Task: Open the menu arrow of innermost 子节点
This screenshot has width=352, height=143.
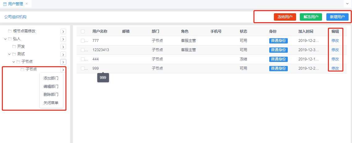Action: pos(63,70)
